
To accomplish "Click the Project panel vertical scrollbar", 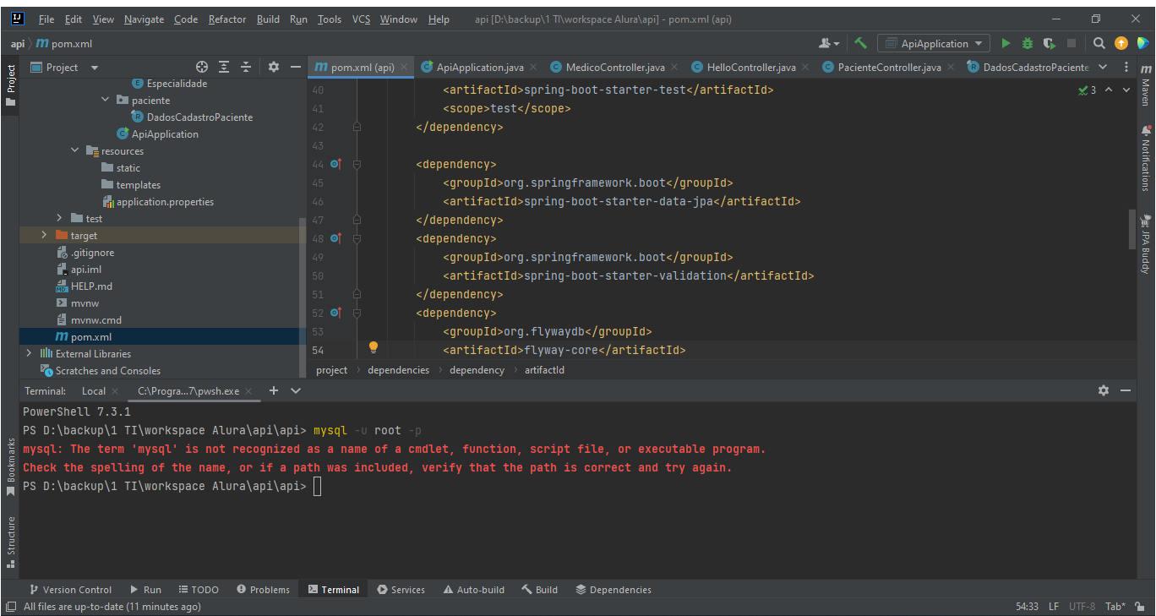I will pyautogui.click(x=303, y=297).
